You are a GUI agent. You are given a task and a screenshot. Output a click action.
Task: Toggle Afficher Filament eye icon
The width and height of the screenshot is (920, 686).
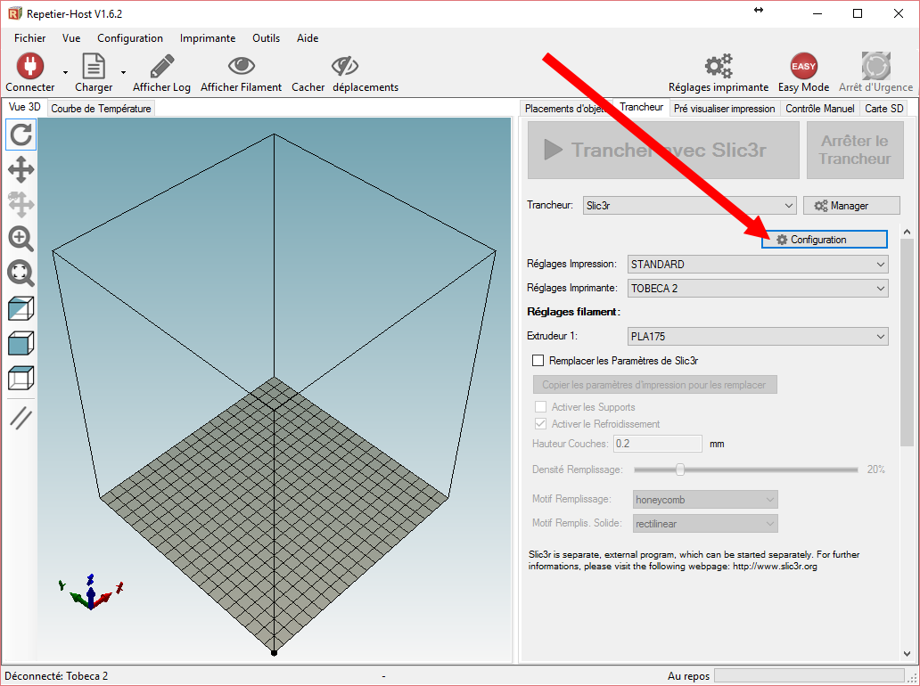pyautogui.click(x=241, y=66)
